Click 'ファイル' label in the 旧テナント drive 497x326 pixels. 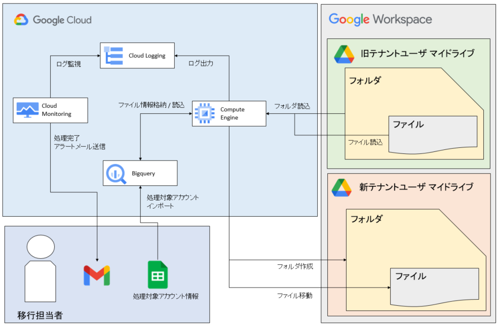pos(408,124)
